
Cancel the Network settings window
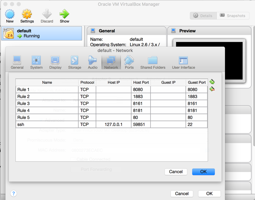182,193
